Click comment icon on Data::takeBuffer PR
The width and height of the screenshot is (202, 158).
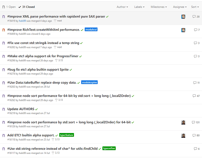(194, 82)
